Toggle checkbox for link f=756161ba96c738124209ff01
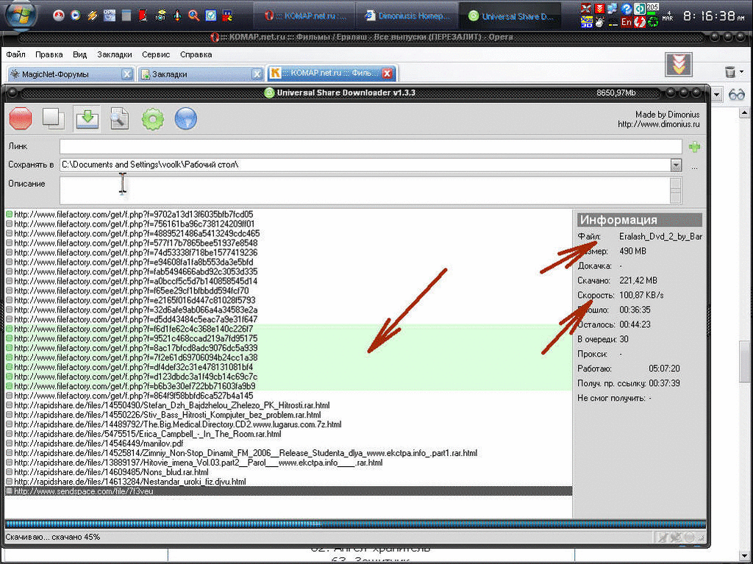Screen dimensions: 753x564 [9, 224]
